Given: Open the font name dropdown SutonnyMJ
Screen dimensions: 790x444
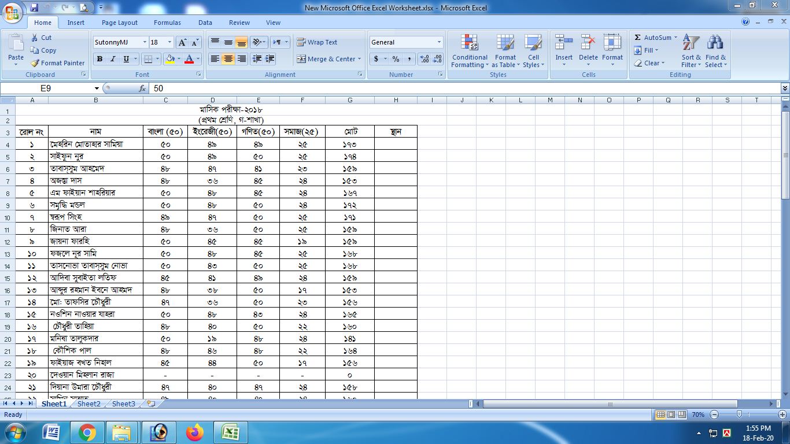Looking at the screenshot, I should [x=145, y=42].
